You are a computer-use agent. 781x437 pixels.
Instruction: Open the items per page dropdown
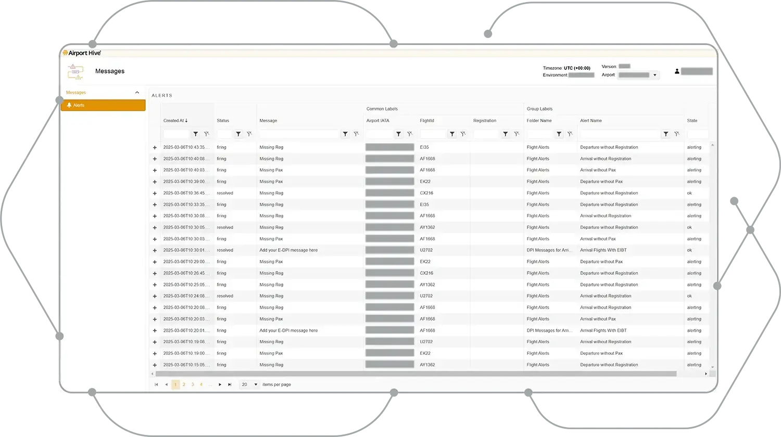pyautogui.click(x=255, y=384)
